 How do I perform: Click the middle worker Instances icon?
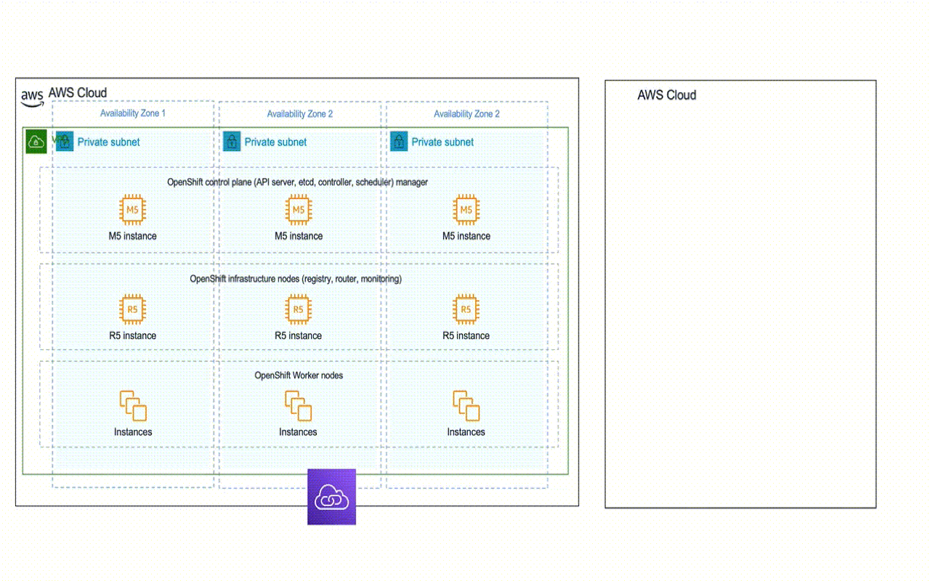[x=299, y=405]
